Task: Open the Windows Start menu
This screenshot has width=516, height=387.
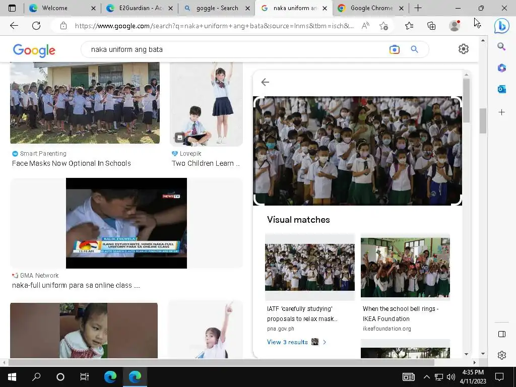Action: point(12,377)
